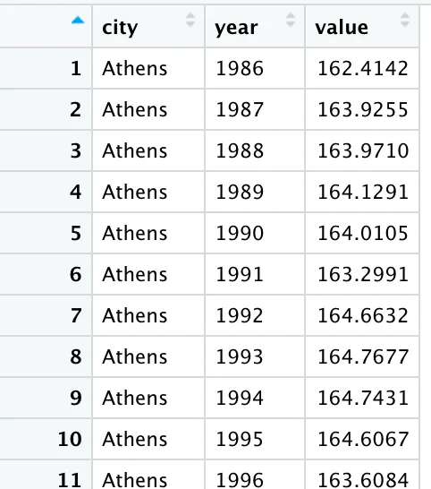Sort table by year column arrows
431x489 pixels.
(x=291, y=20)
